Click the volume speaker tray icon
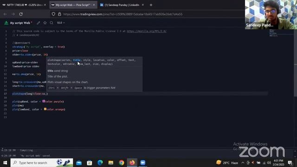Screen dimensions: 297x167 point(269,163)
